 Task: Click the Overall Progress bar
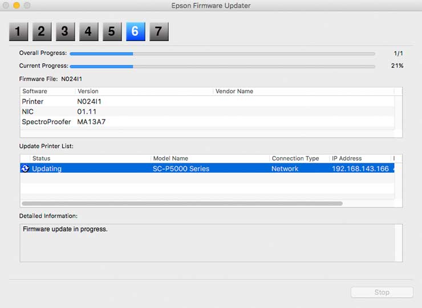[x=222, y=54]
